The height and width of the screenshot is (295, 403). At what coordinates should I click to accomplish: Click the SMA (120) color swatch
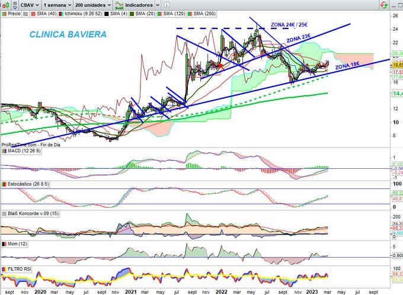[x=159, y=14]
